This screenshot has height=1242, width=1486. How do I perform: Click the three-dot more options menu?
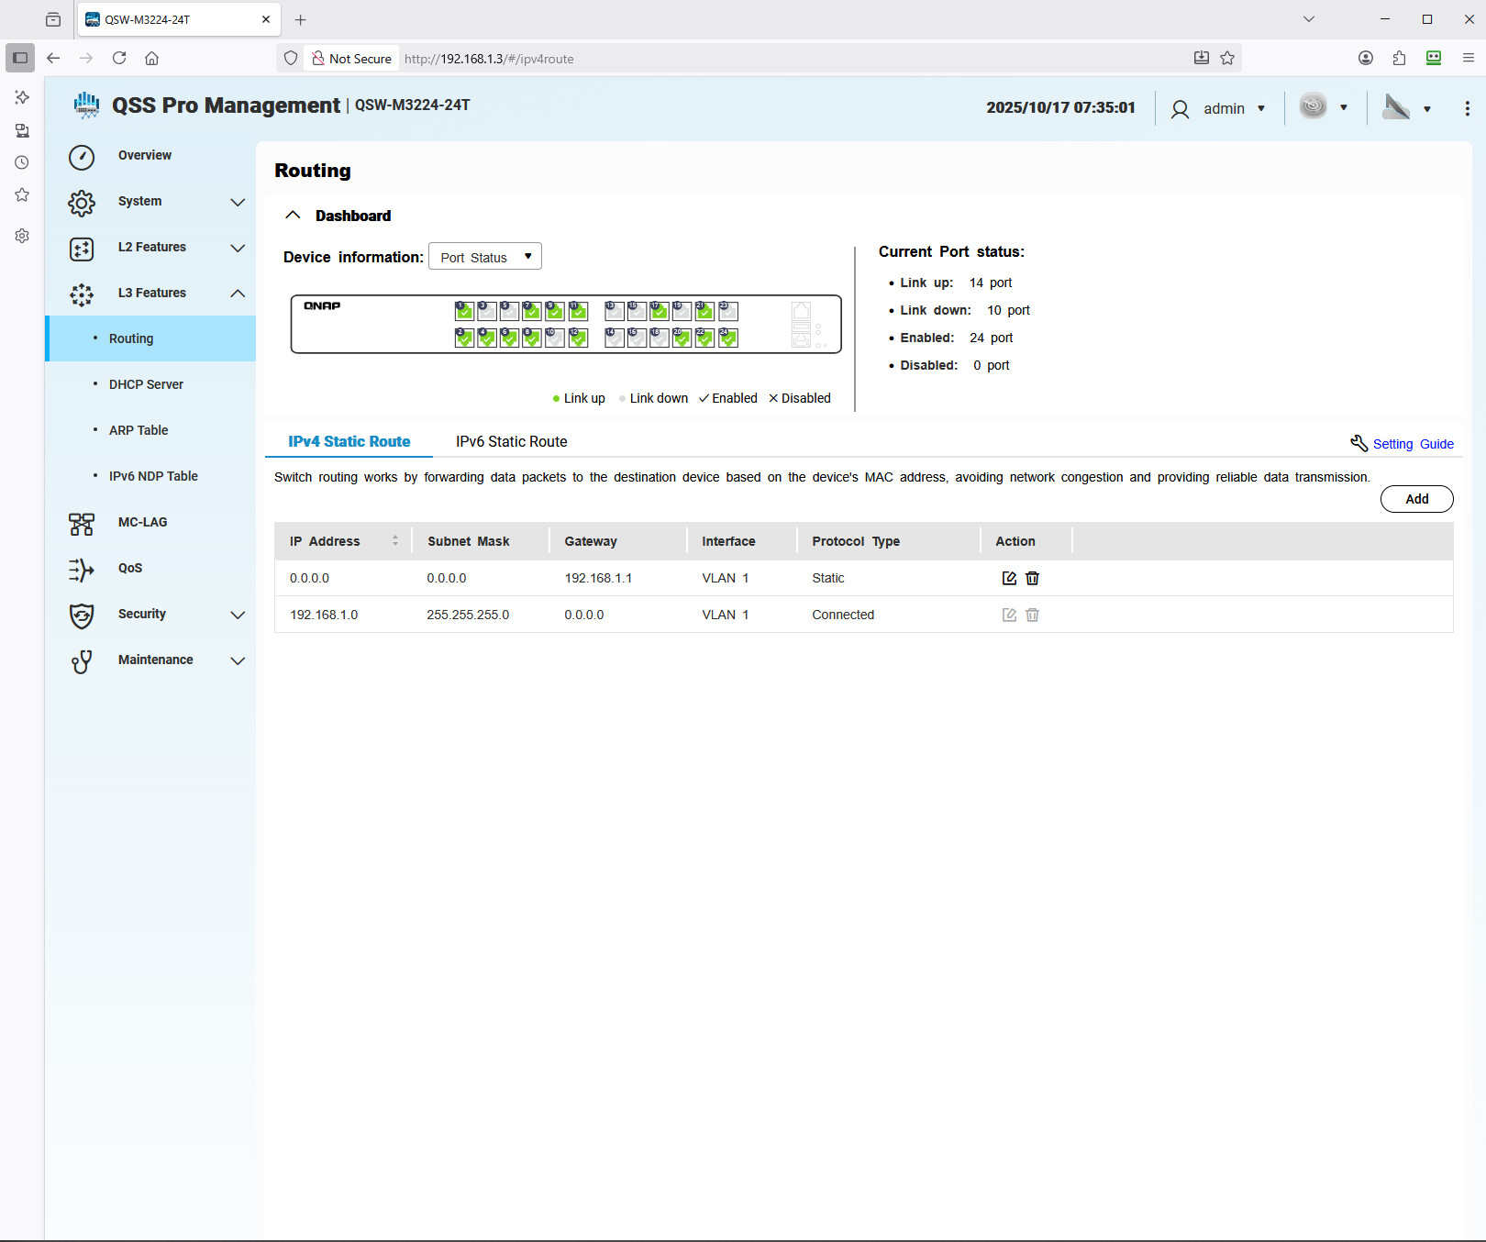tap(1467, 108)
